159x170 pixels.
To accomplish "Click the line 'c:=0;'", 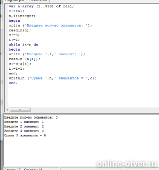I will [14, 35].
